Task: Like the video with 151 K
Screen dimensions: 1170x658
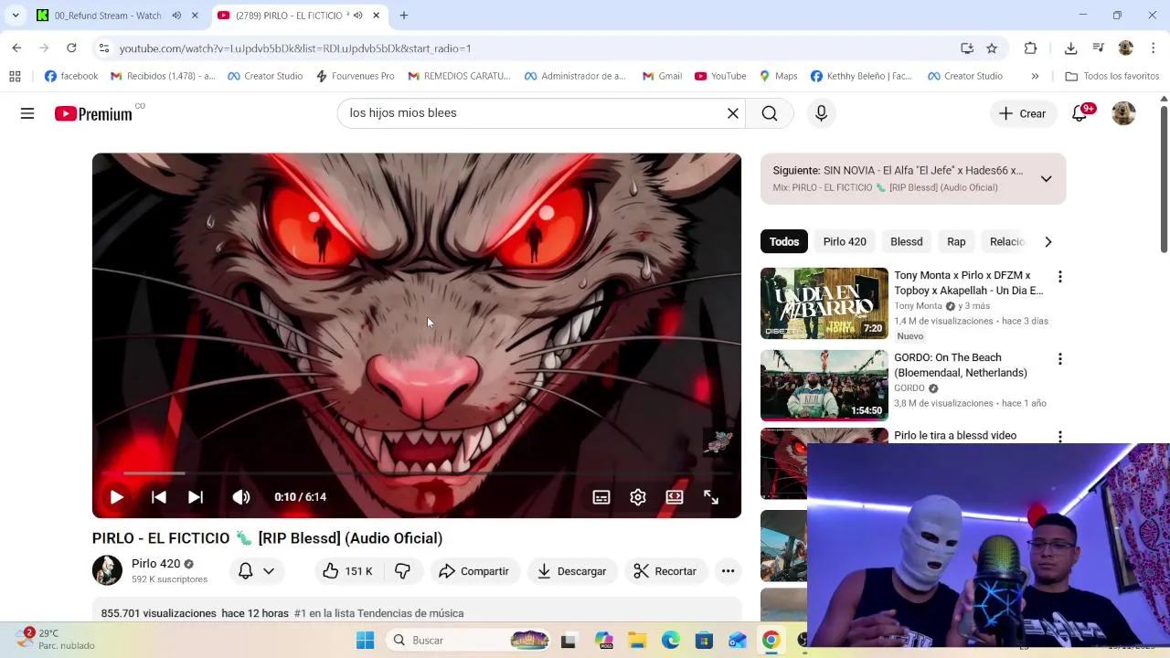Action: point(347,571)
